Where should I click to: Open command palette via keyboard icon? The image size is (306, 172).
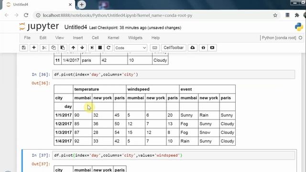(x=154, y=48)
